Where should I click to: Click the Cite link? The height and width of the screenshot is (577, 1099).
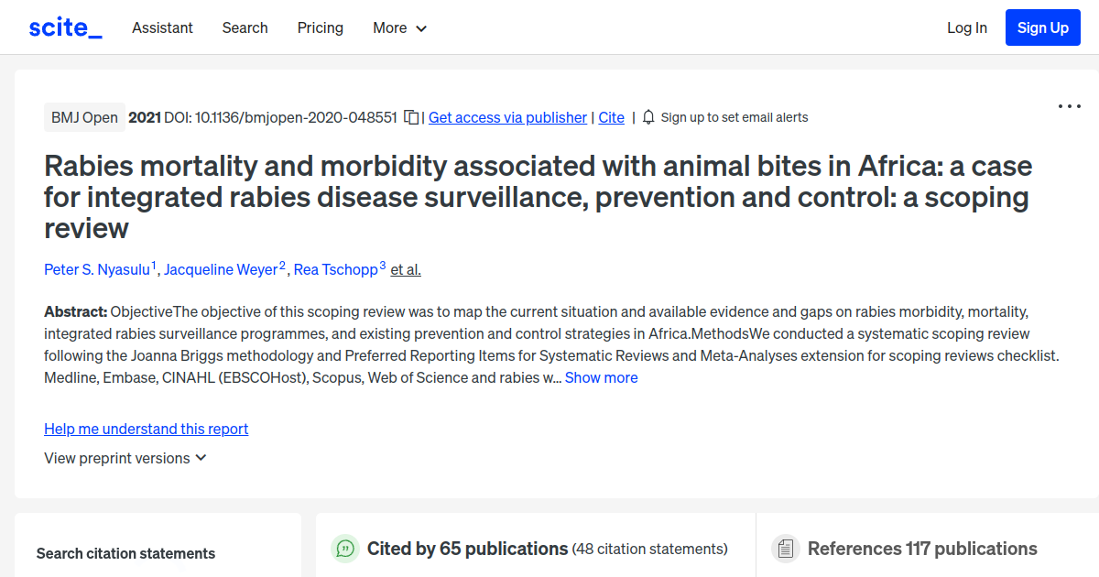tap(611, 117)
